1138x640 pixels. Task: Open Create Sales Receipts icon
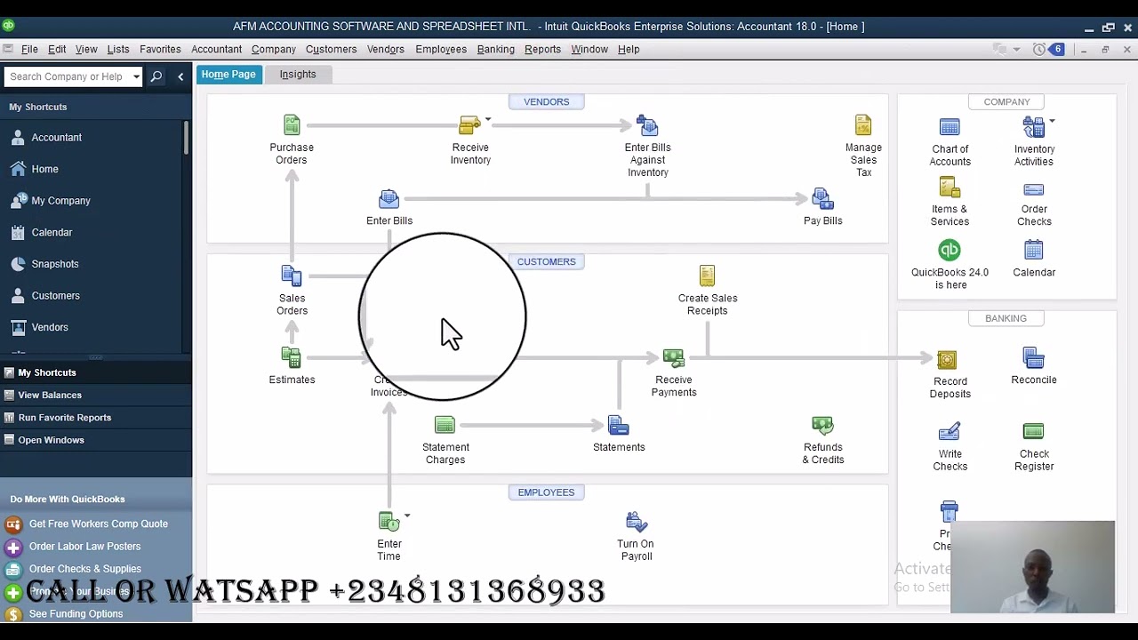(707, 276)
